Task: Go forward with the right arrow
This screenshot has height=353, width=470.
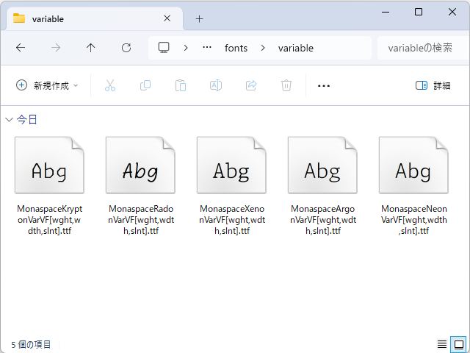Action: coord(56,48)
